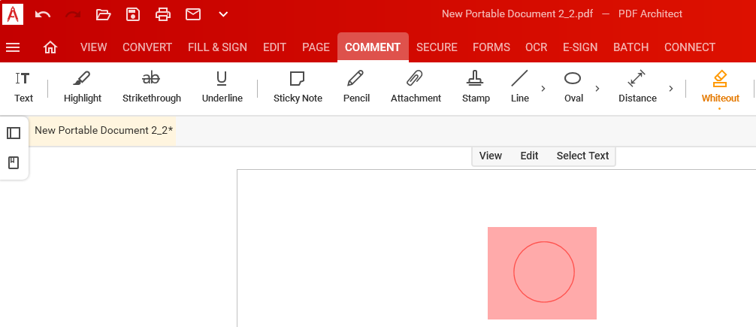
Task: Open the bookmarks panel icon
Action: [14, 163]
